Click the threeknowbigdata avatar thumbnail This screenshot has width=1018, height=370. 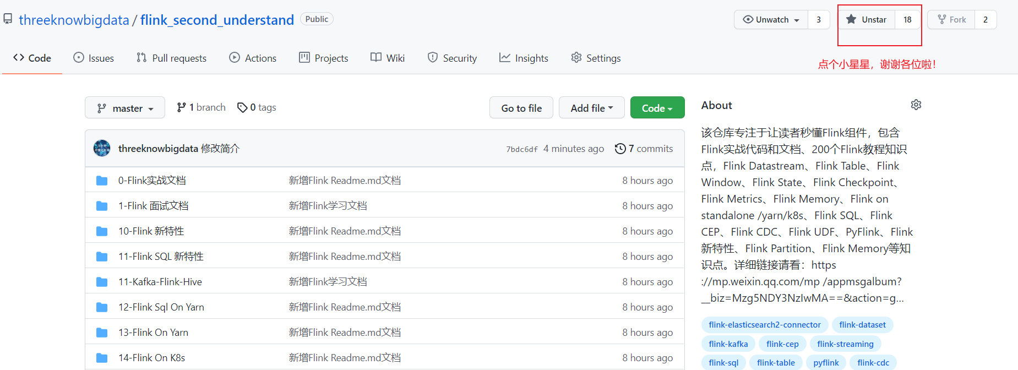pyautogui.click(x=102, y=148)
